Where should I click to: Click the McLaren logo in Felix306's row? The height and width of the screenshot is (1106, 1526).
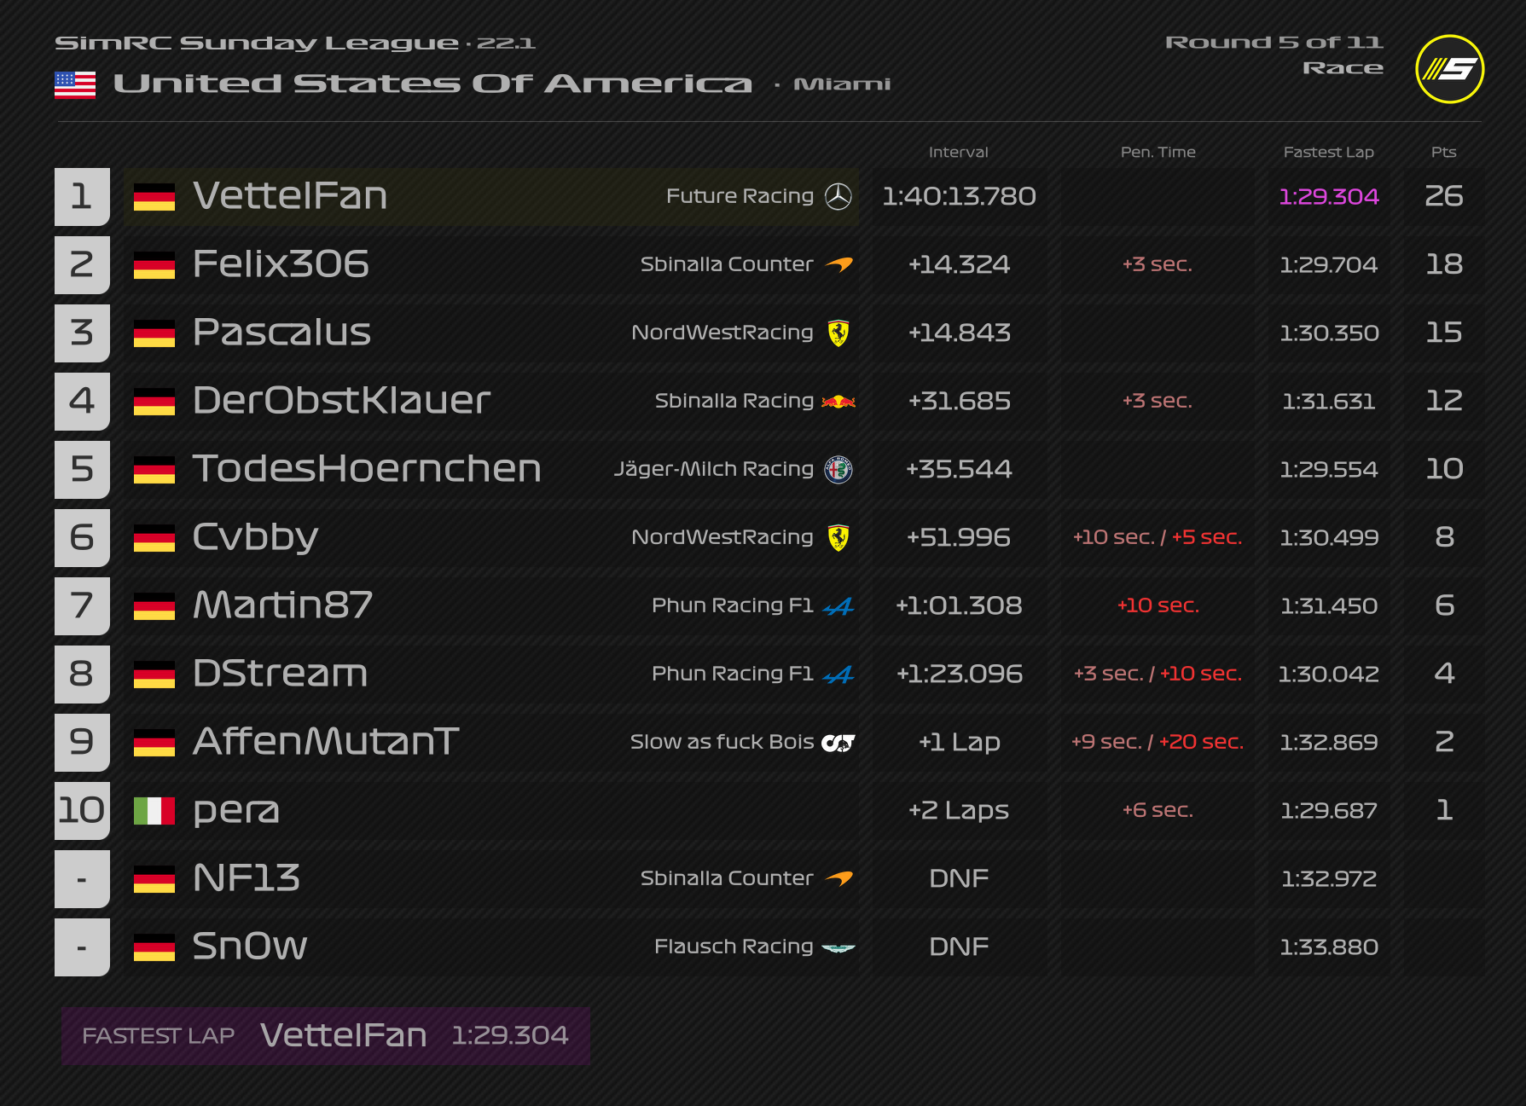click(x=838, y=264)
